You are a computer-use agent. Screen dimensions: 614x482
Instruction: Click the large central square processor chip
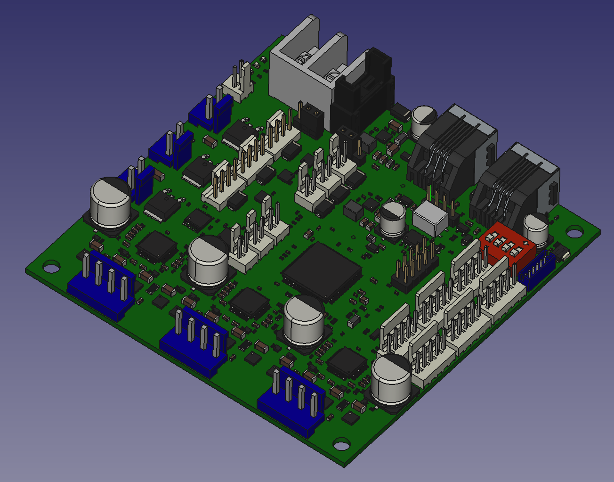322,272
